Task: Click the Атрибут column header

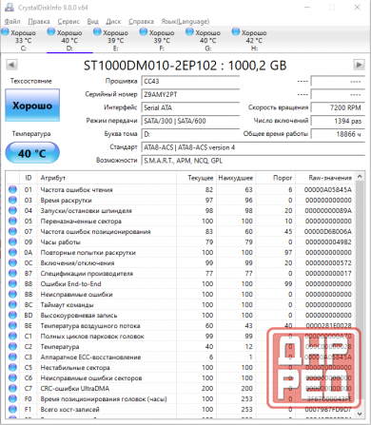Action: tap(107, 178)
